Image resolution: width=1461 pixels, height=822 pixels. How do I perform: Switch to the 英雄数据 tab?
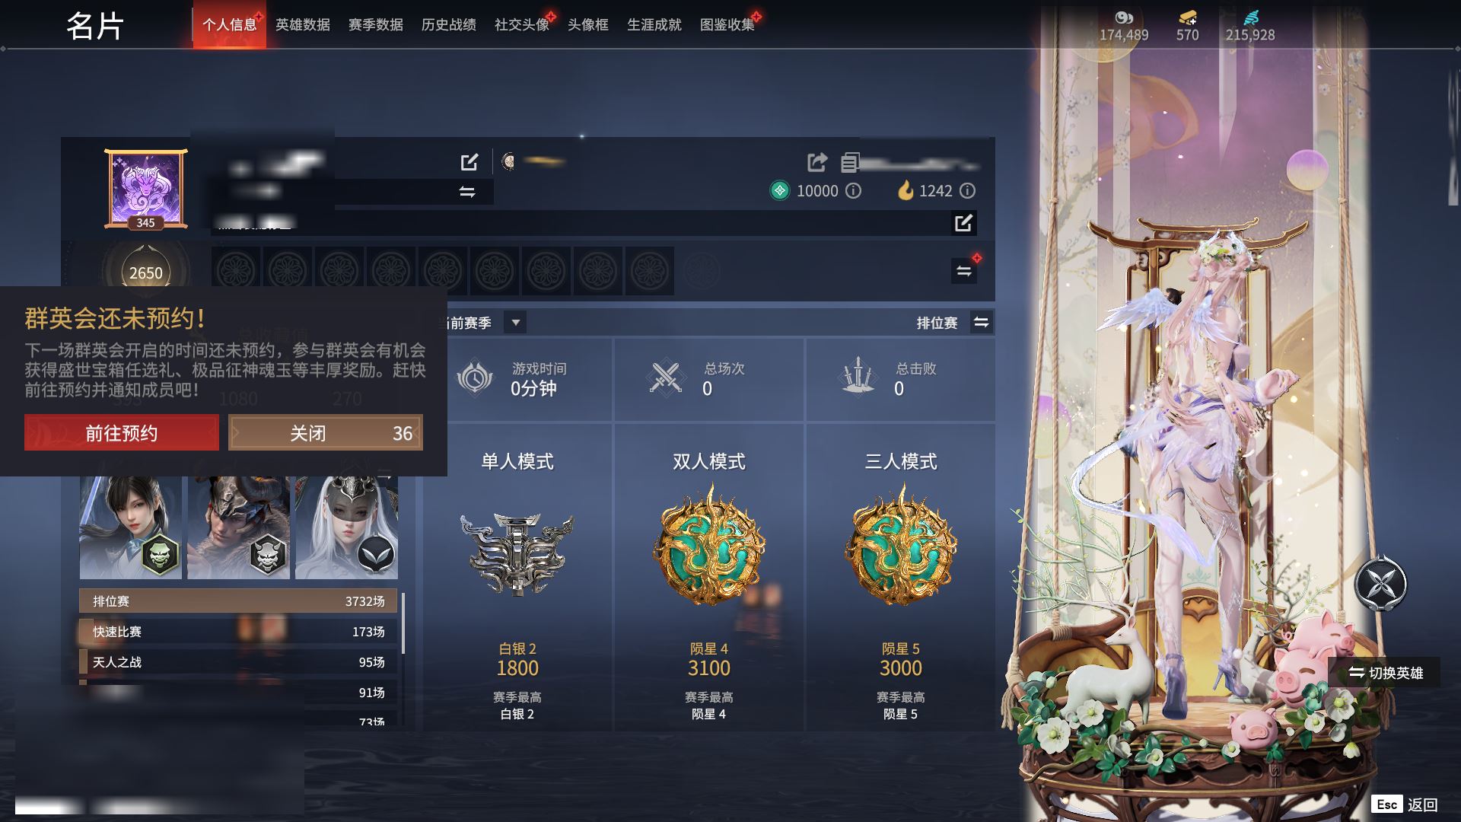(x=303, y=24)
